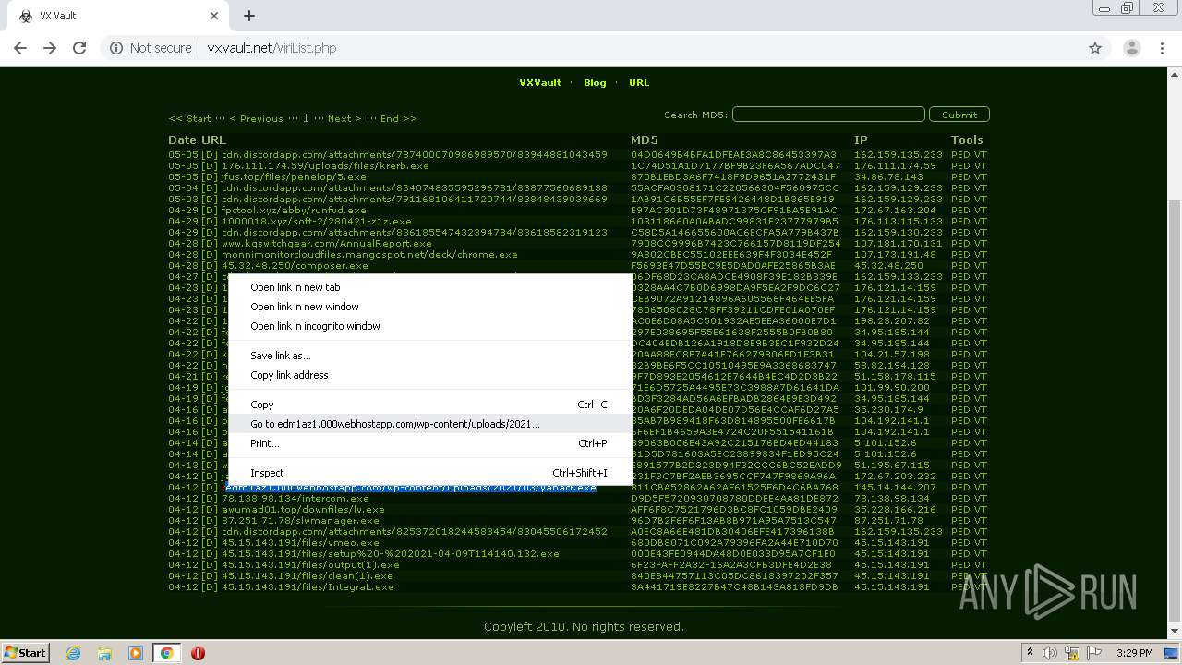Open Chrome's three-dot menu
The image size is (1182, 665).
pos(1162,48)
